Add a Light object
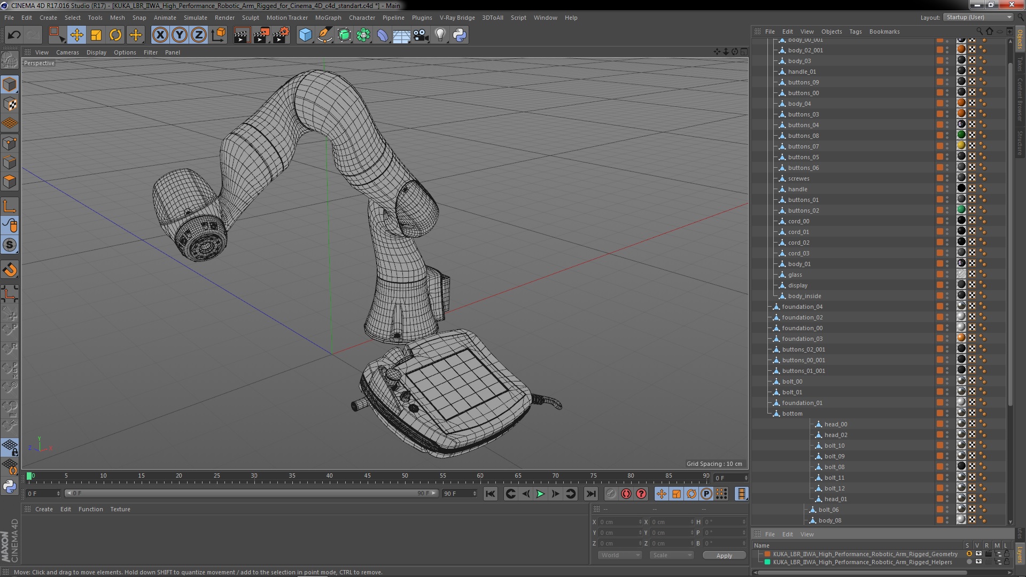This screenshot has width=1026, height=577. pos(440,35)
